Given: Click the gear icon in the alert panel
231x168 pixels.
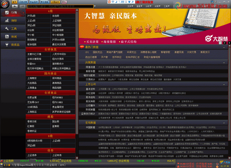Looking at the screenshot, I should pyautogui.click(x=217, y=167).
